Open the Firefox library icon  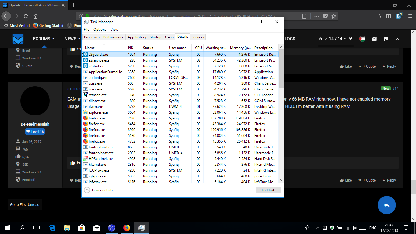click(x=379, y=16)
